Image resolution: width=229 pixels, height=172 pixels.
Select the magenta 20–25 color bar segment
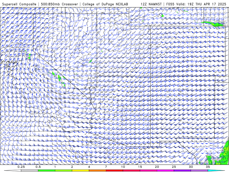[165, 171]
